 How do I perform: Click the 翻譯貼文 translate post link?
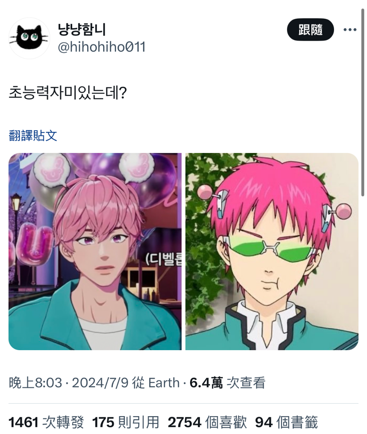(33, 135)
